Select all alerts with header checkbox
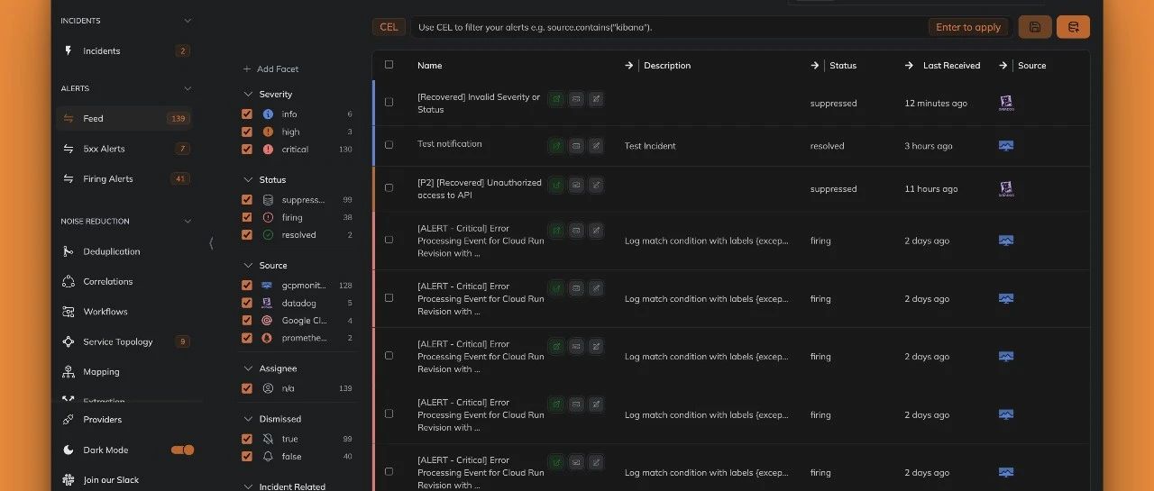The height and width of the screenshot is (491, 1154). (389, 65)
